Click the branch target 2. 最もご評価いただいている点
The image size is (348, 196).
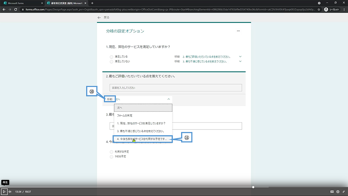click(x=206, y=57)
